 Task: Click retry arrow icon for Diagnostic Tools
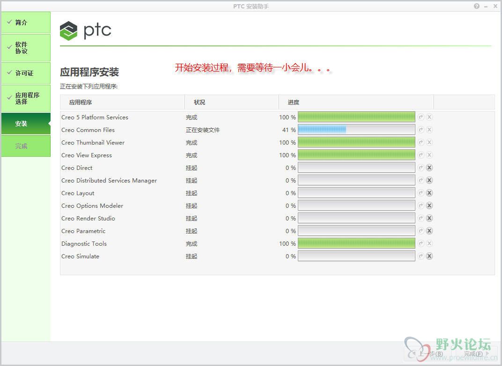[421, 243]
